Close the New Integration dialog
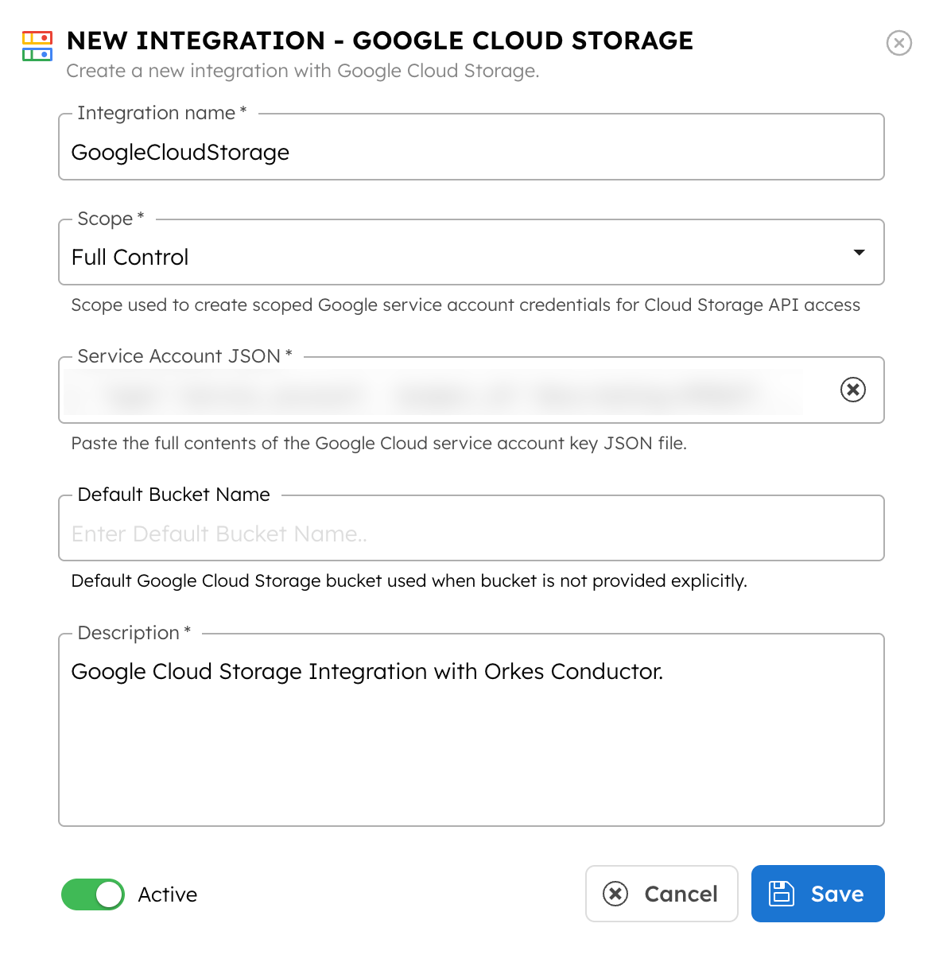 pyautogui.click(x=899, y=43)
